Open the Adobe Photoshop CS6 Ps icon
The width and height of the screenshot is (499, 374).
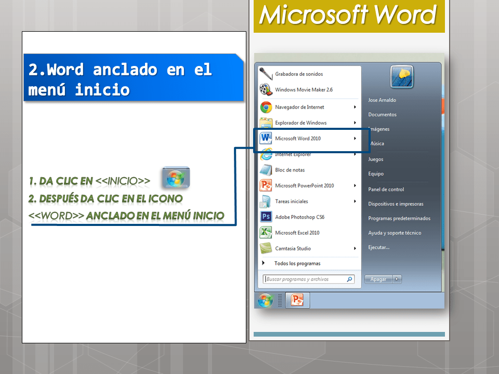click(266, 217)
